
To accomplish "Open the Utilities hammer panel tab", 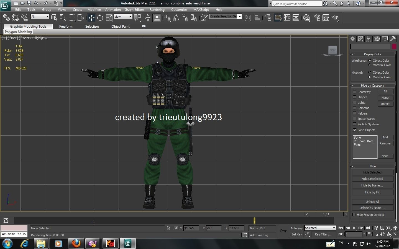I will tap(393, 39).
